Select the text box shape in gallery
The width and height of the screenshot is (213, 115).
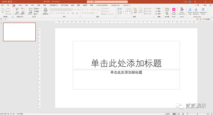click(119, 9)
